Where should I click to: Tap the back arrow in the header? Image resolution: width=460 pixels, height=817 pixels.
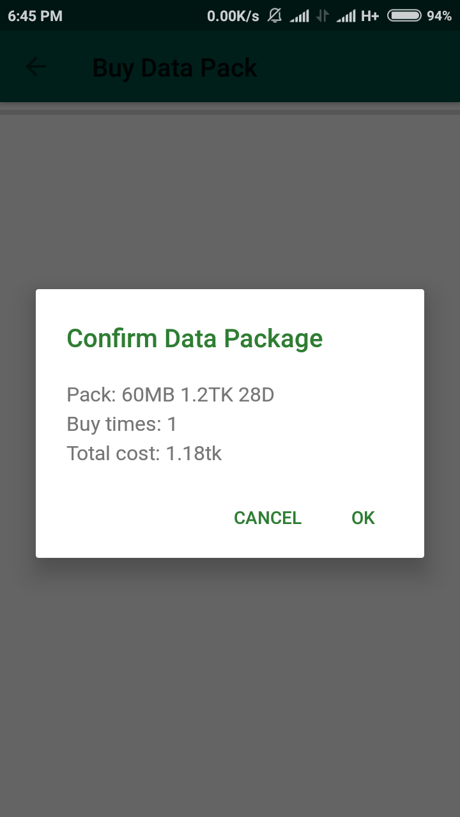point(36,67)
